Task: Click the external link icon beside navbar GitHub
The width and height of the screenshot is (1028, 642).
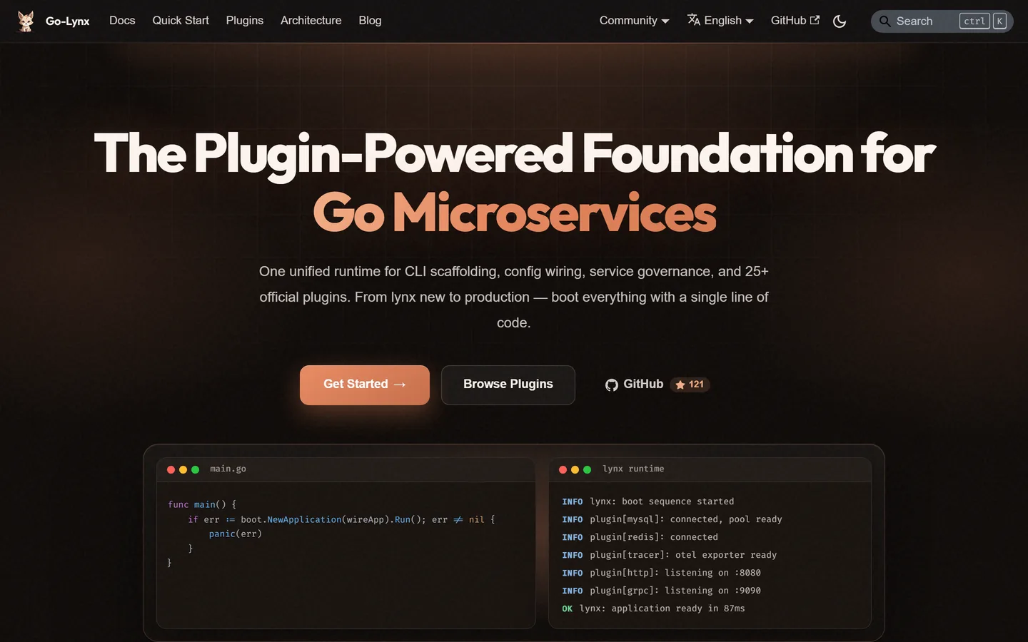Action: [815, 20]
